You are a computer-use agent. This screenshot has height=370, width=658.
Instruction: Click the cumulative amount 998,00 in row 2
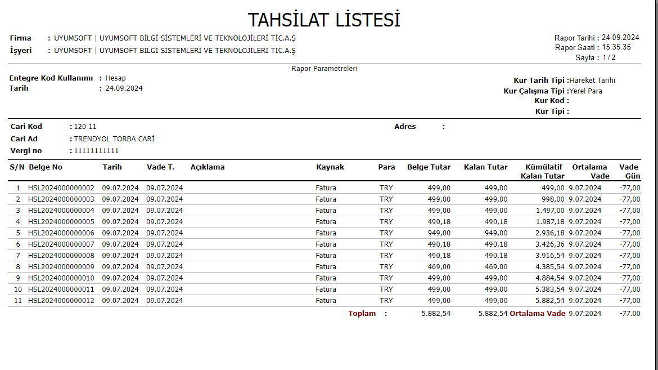553,199
